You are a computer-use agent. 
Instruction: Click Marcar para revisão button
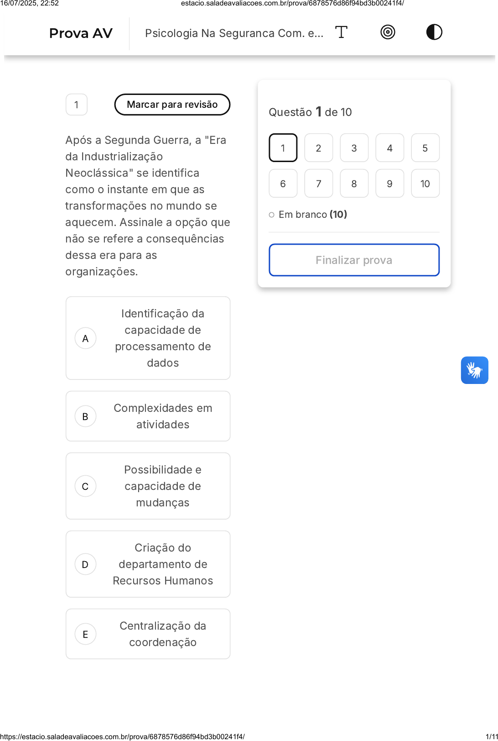pyautogui.click(x=172, y=105)
